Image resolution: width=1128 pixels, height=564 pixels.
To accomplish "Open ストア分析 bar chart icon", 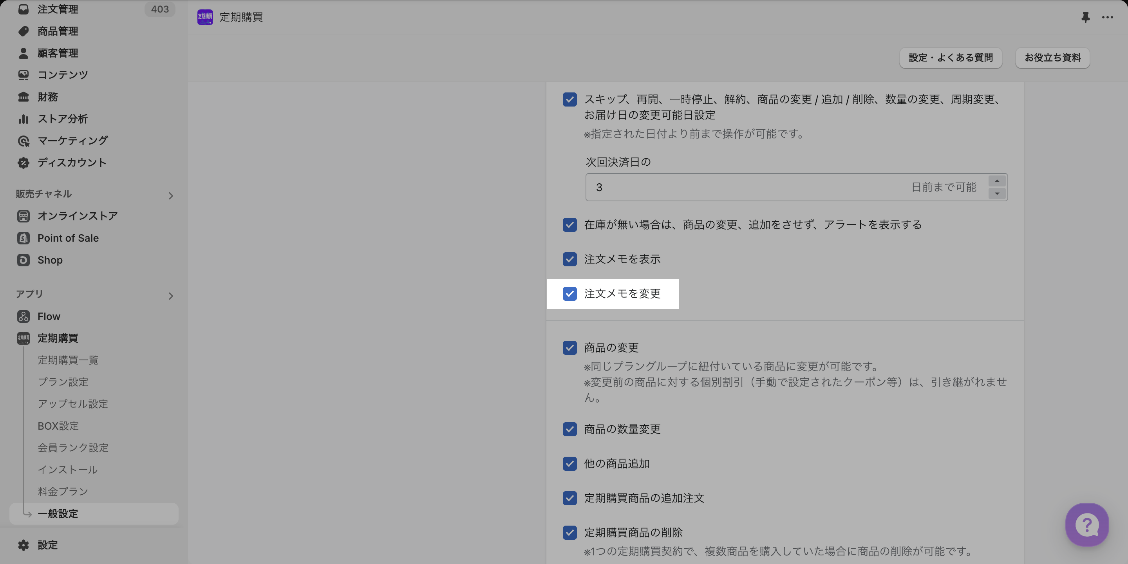I will (x=23, y=119).
